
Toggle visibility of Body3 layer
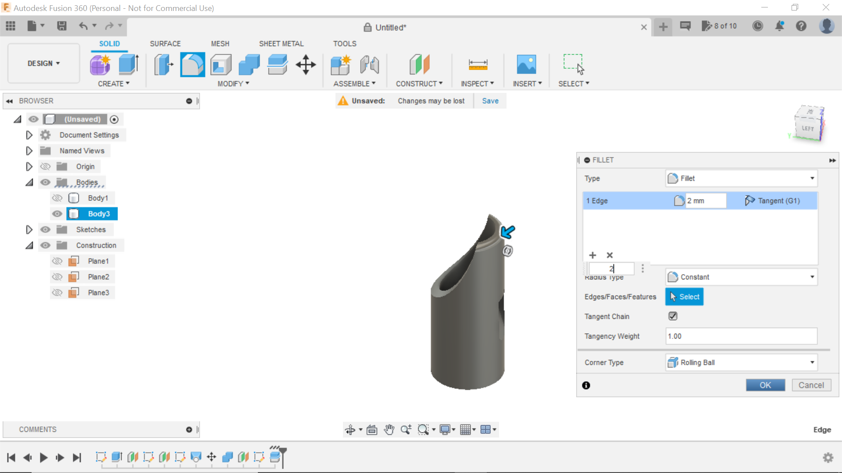click(x=57, y=214)
